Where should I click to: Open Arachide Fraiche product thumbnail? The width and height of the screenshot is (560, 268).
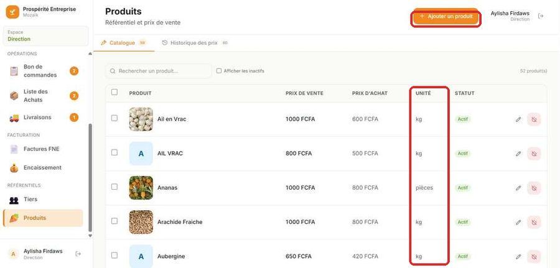[141, 222]
